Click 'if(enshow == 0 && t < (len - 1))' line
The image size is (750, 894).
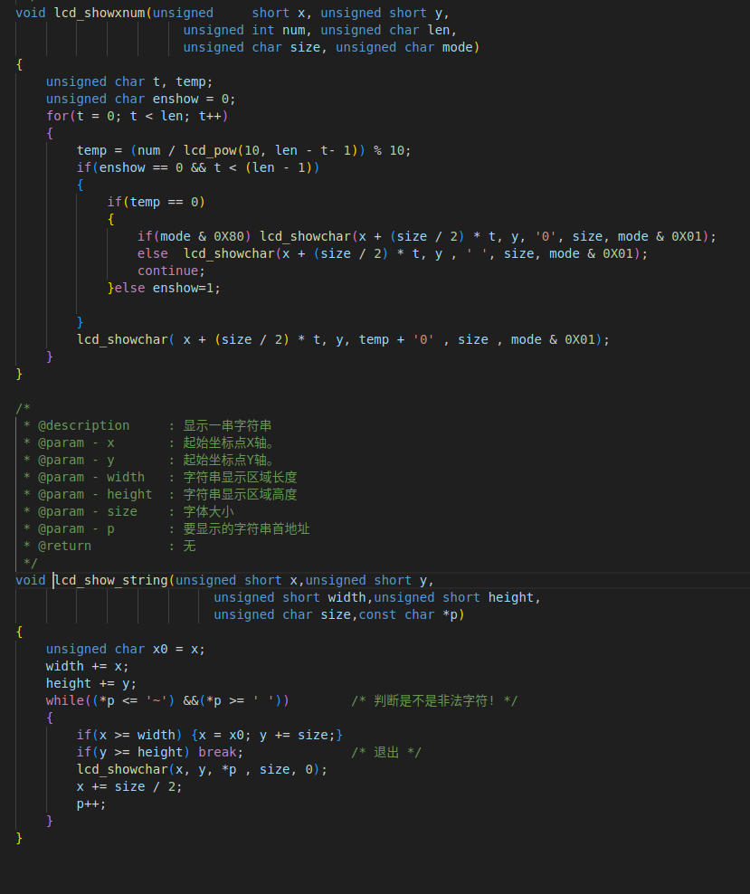pos(198,167)
